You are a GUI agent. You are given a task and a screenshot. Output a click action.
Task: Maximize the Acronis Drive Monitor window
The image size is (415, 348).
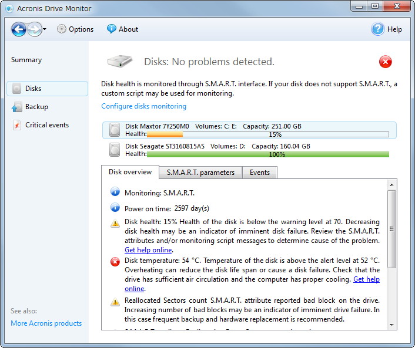[x=375, y=6]
